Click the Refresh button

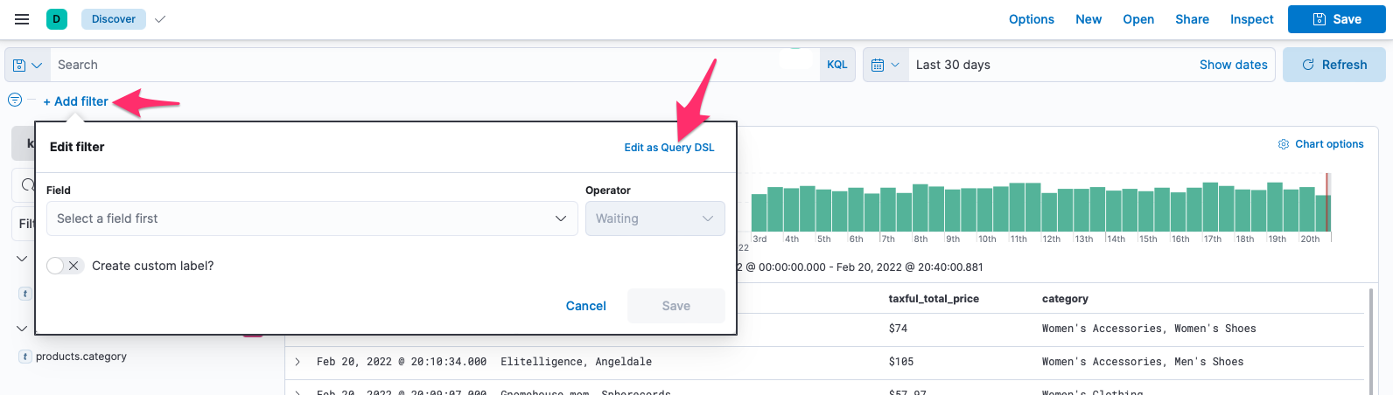coord(1333,65)
